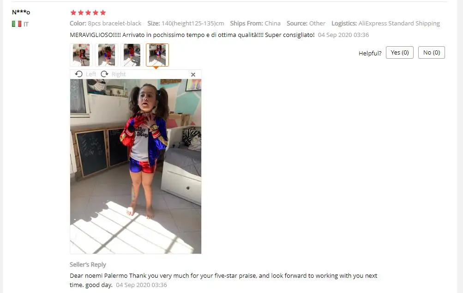Image resolution: width=463 pixels, height=293 pixels.
Task: Click the 'Left' rotate label
Action: click(90, 74)
